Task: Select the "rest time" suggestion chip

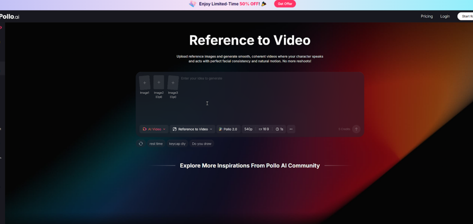Action: coord(156,144)
